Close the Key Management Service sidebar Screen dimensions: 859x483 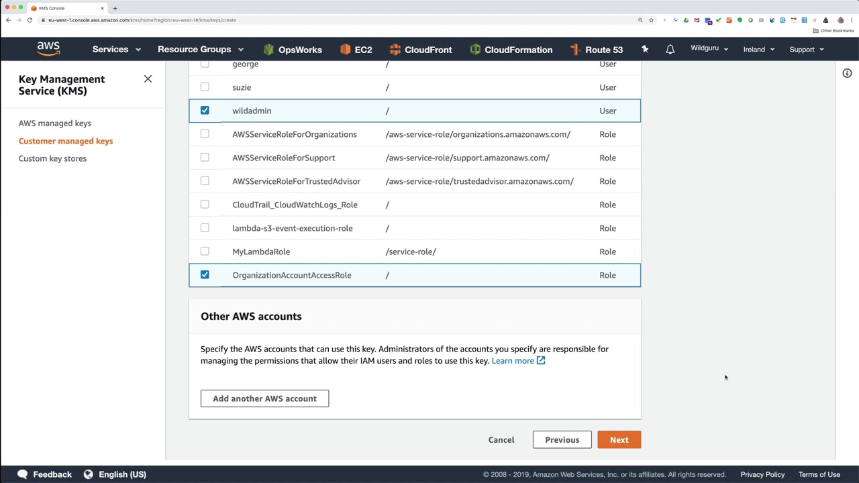point(148,79)
